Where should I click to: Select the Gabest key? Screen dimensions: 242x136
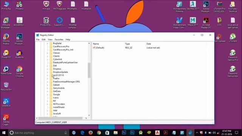(x=56, y=85)
